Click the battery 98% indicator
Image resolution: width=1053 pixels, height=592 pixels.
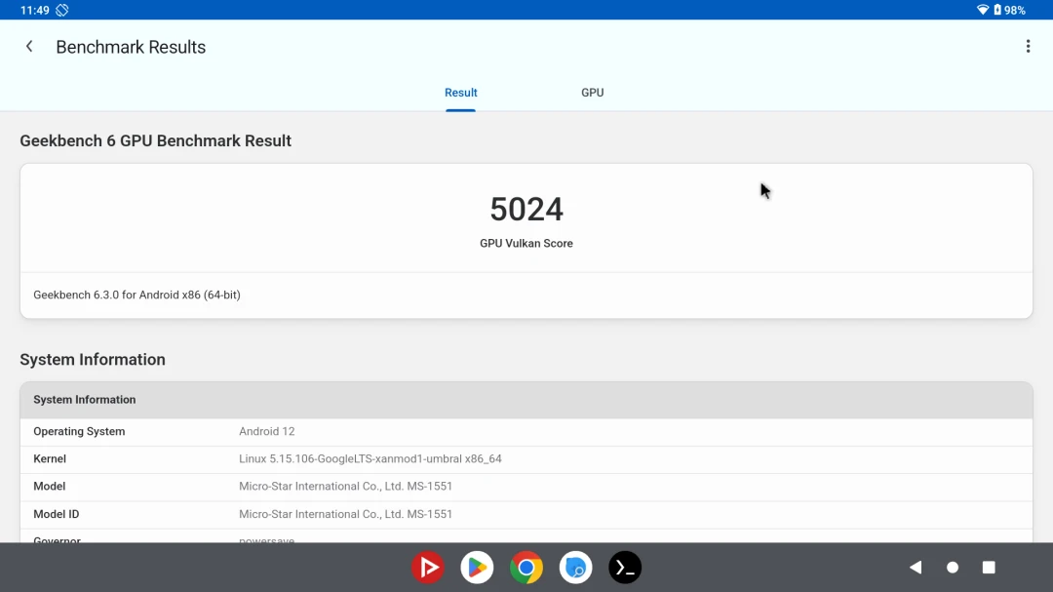click(1010, 10)
